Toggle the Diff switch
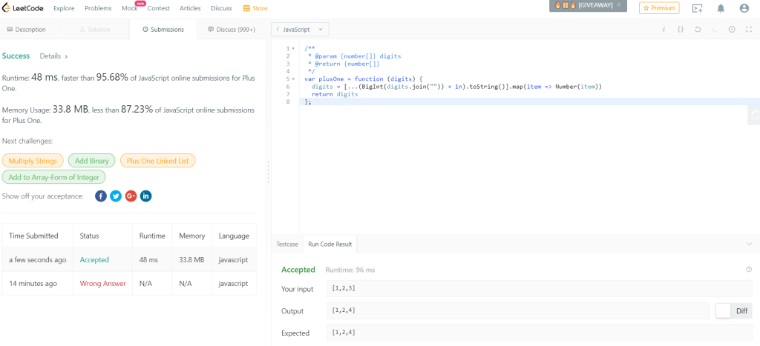The width and height of the screenshot is (760, 346). pos(733,311)
